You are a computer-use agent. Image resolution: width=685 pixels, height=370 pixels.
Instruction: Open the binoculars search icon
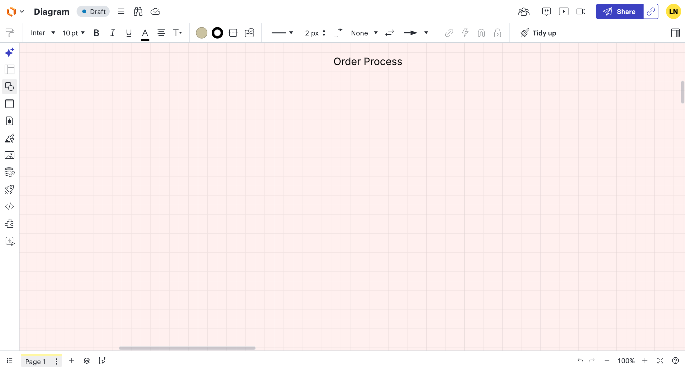tap(138, 12)
